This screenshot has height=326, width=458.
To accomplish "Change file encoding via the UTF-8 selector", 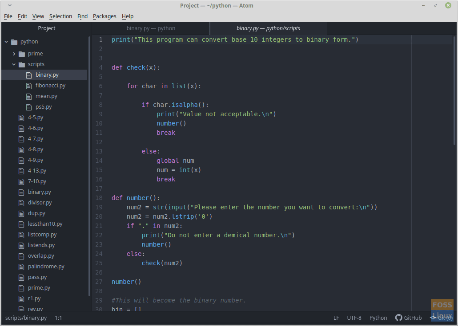I will tap(354, 318).
